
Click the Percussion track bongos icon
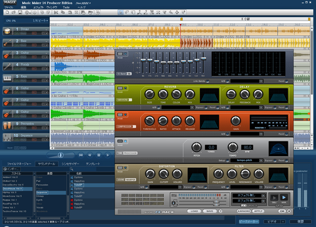click(x=7, y=126)
